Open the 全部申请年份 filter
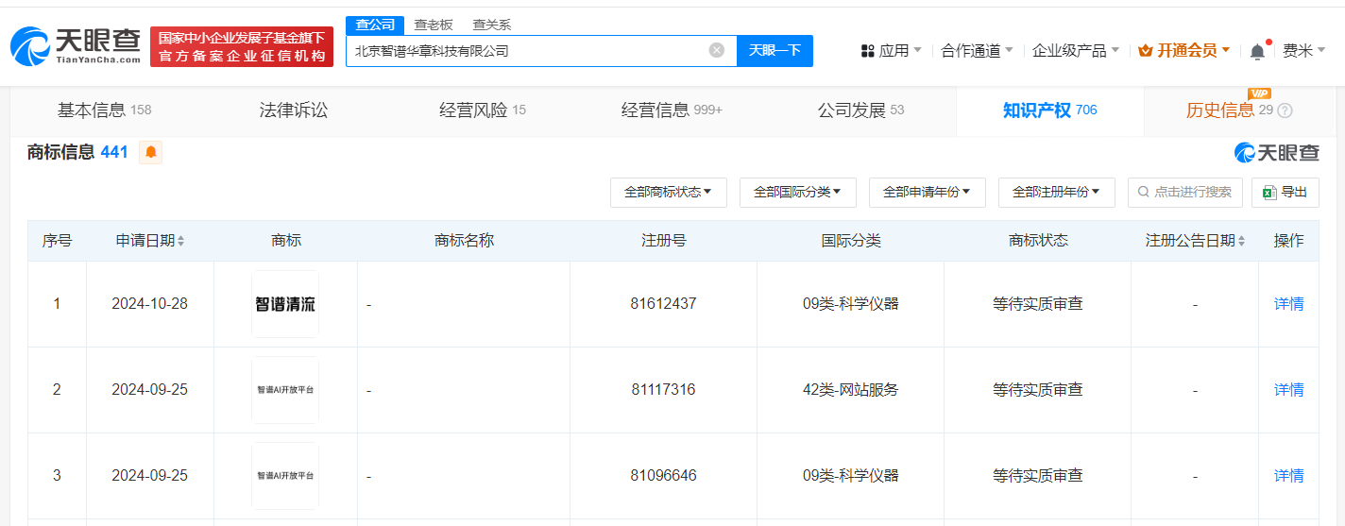 (927, 192)
